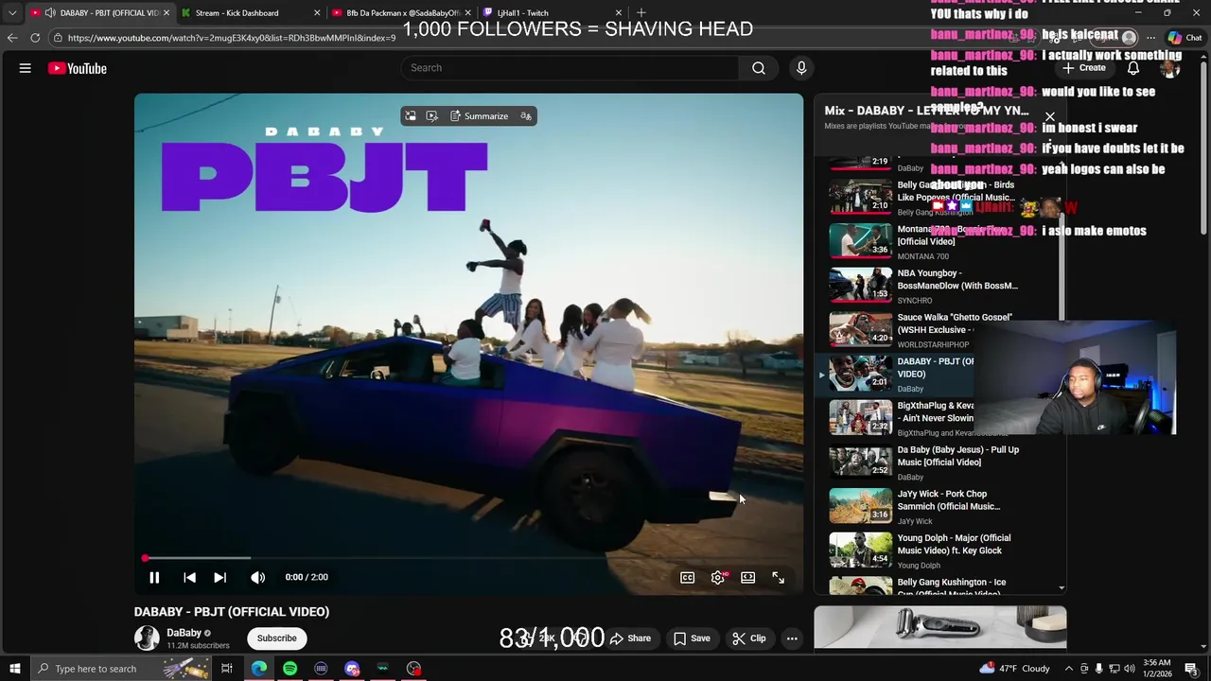This screenshot has width=1211, height=681.
Task: Open a new browser tab
Action: coord(641,13)
